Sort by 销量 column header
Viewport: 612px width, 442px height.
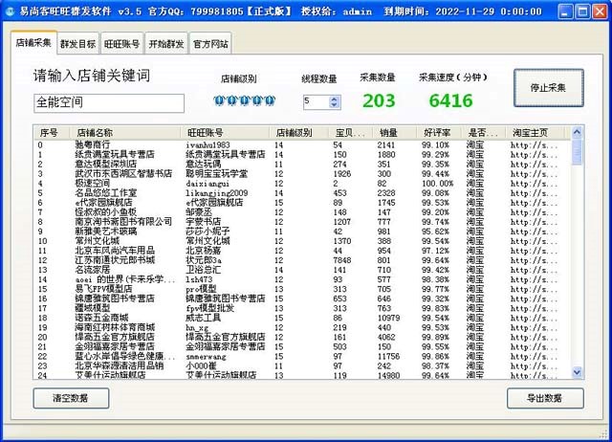(394, 133)
